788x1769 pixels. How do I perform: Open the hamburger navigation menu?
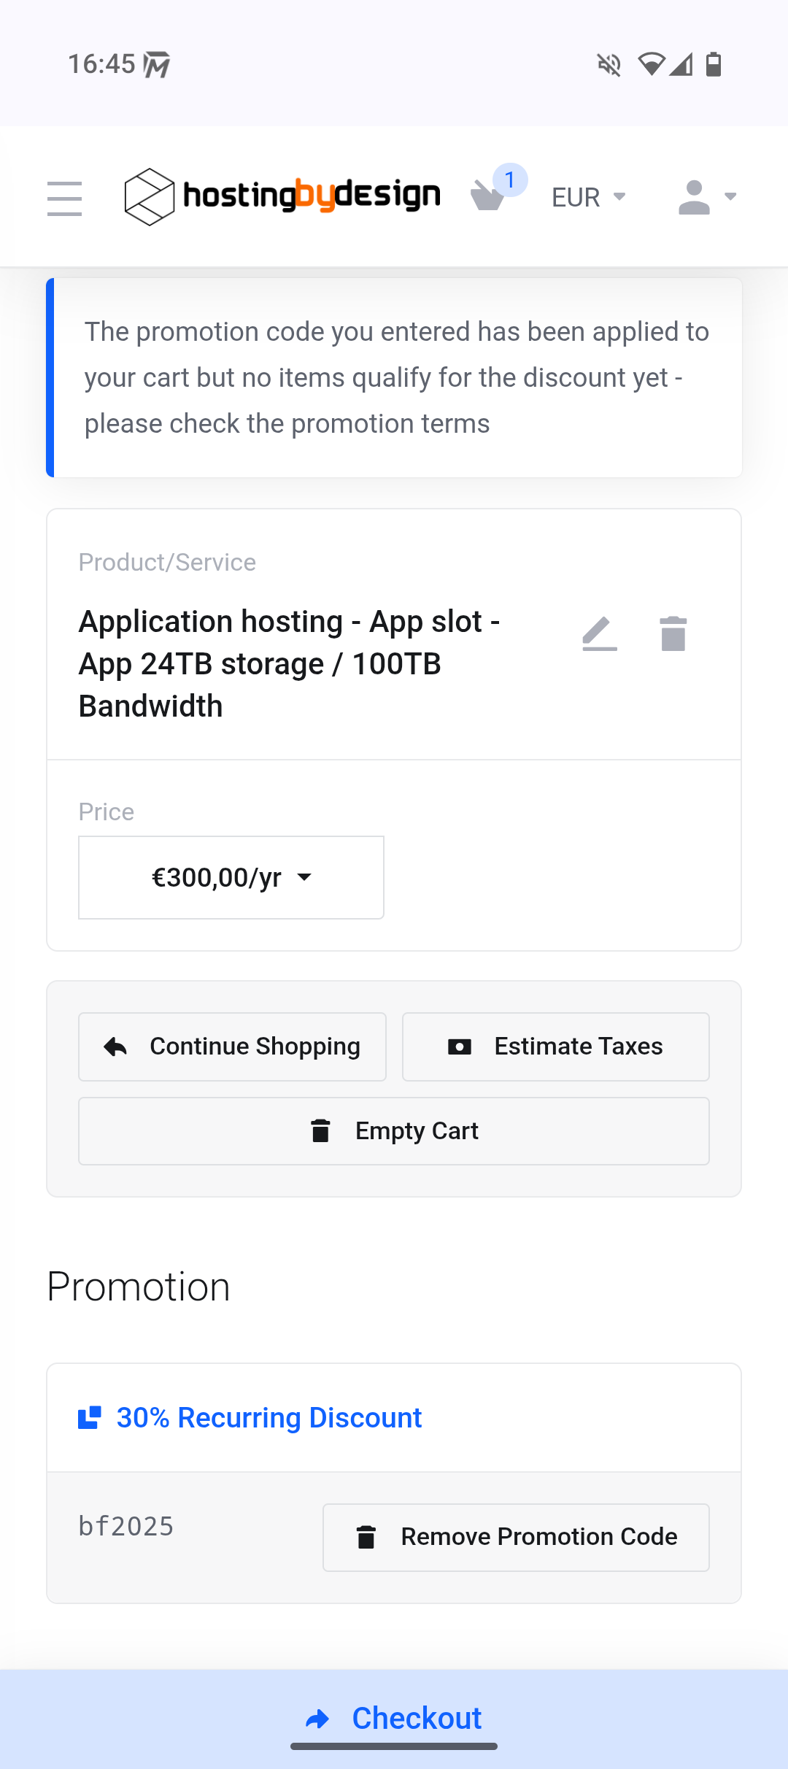64,198
